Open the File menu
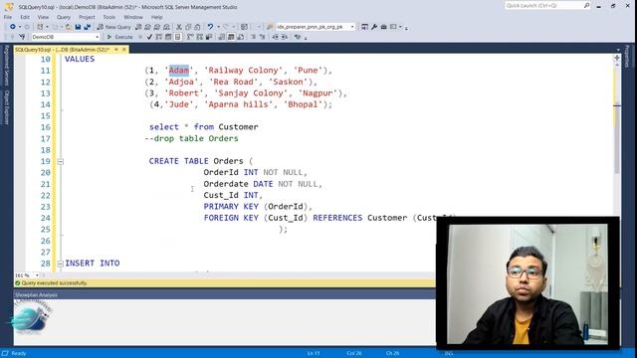 tap(8, 17)
